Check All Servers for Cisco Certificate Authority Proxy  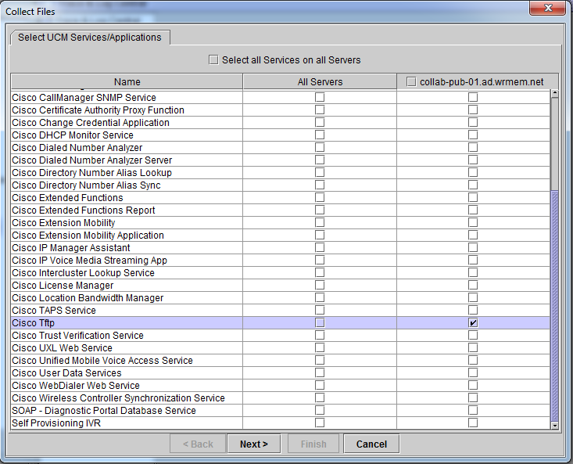click(320, 110)
